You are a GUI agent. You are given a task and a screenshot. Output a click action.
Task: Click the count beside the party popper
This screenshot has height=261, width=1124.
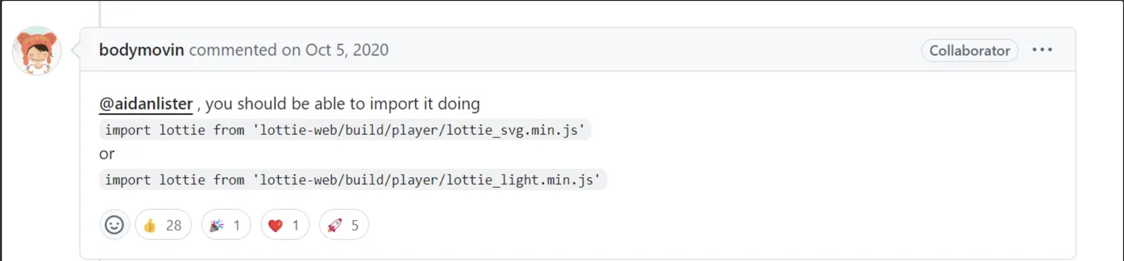pos(236,225)
